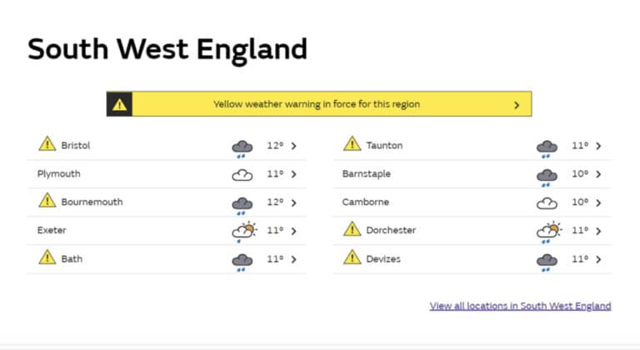The image size is (640, 350).
Task: Click the black warning icon in yellow banner
Action: pos(120,104)
